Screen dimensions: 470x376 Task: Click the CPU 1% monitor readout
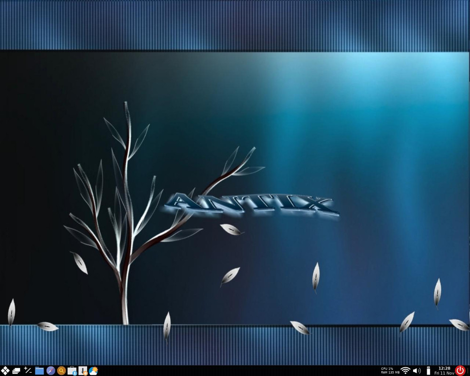[387, 369]
